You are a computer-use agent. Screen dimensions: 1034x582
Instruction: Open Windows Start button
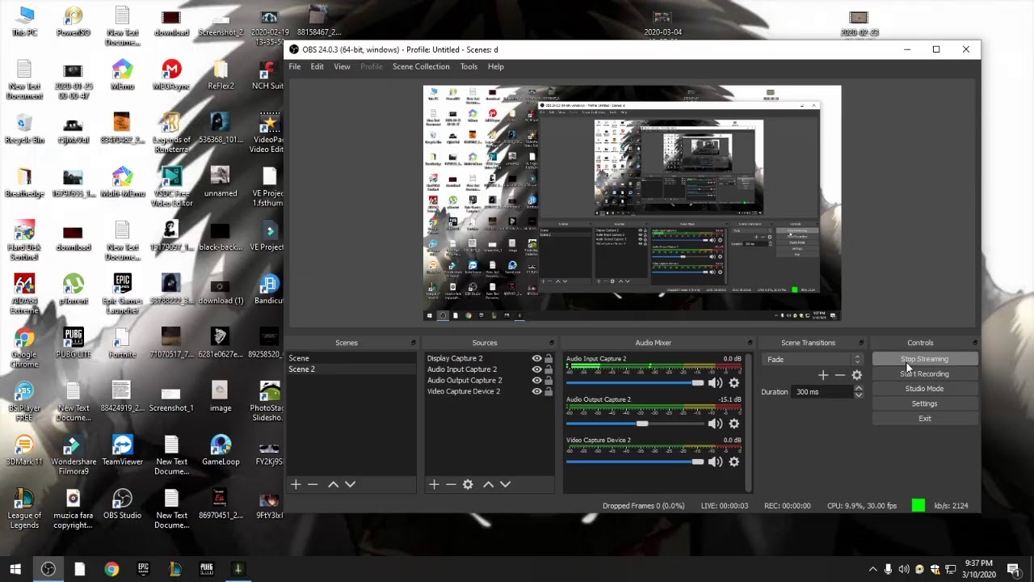tap(15, 569)
